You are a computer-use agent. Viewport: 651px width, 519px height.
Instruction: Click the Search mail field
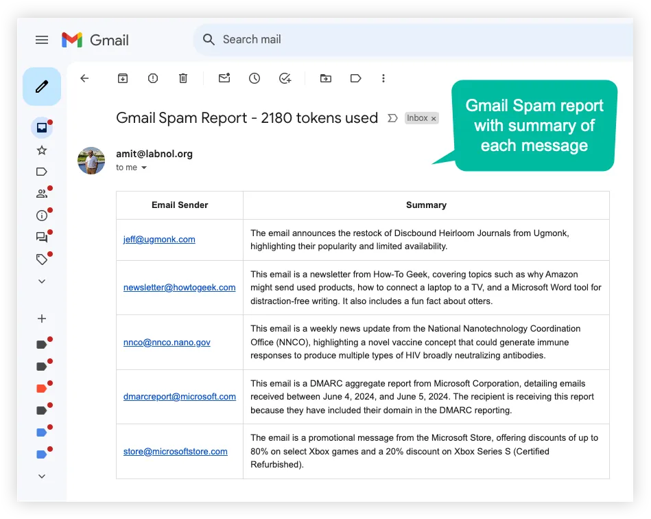coord(309,39)
